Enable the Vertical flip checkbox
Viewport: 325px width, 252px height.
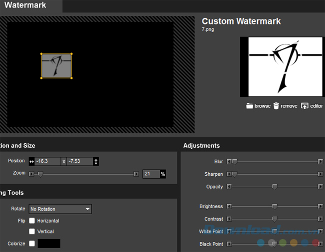point(32,232)
